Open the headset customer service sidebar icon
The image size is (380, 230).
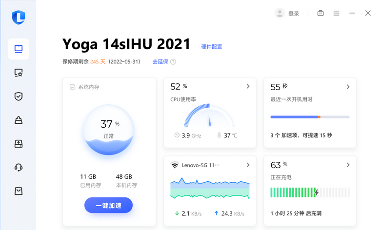click(x=19, y=168)
